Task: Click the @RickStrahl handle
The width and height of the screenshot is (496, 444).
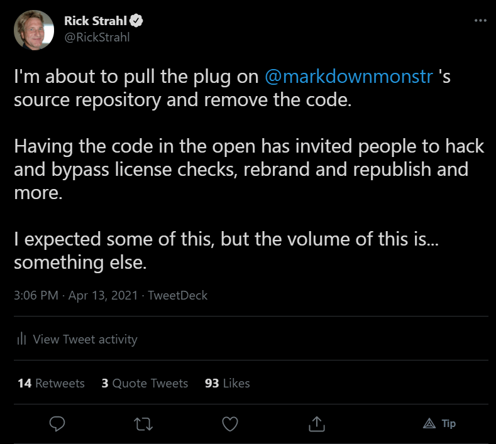Action: (97, 37)
